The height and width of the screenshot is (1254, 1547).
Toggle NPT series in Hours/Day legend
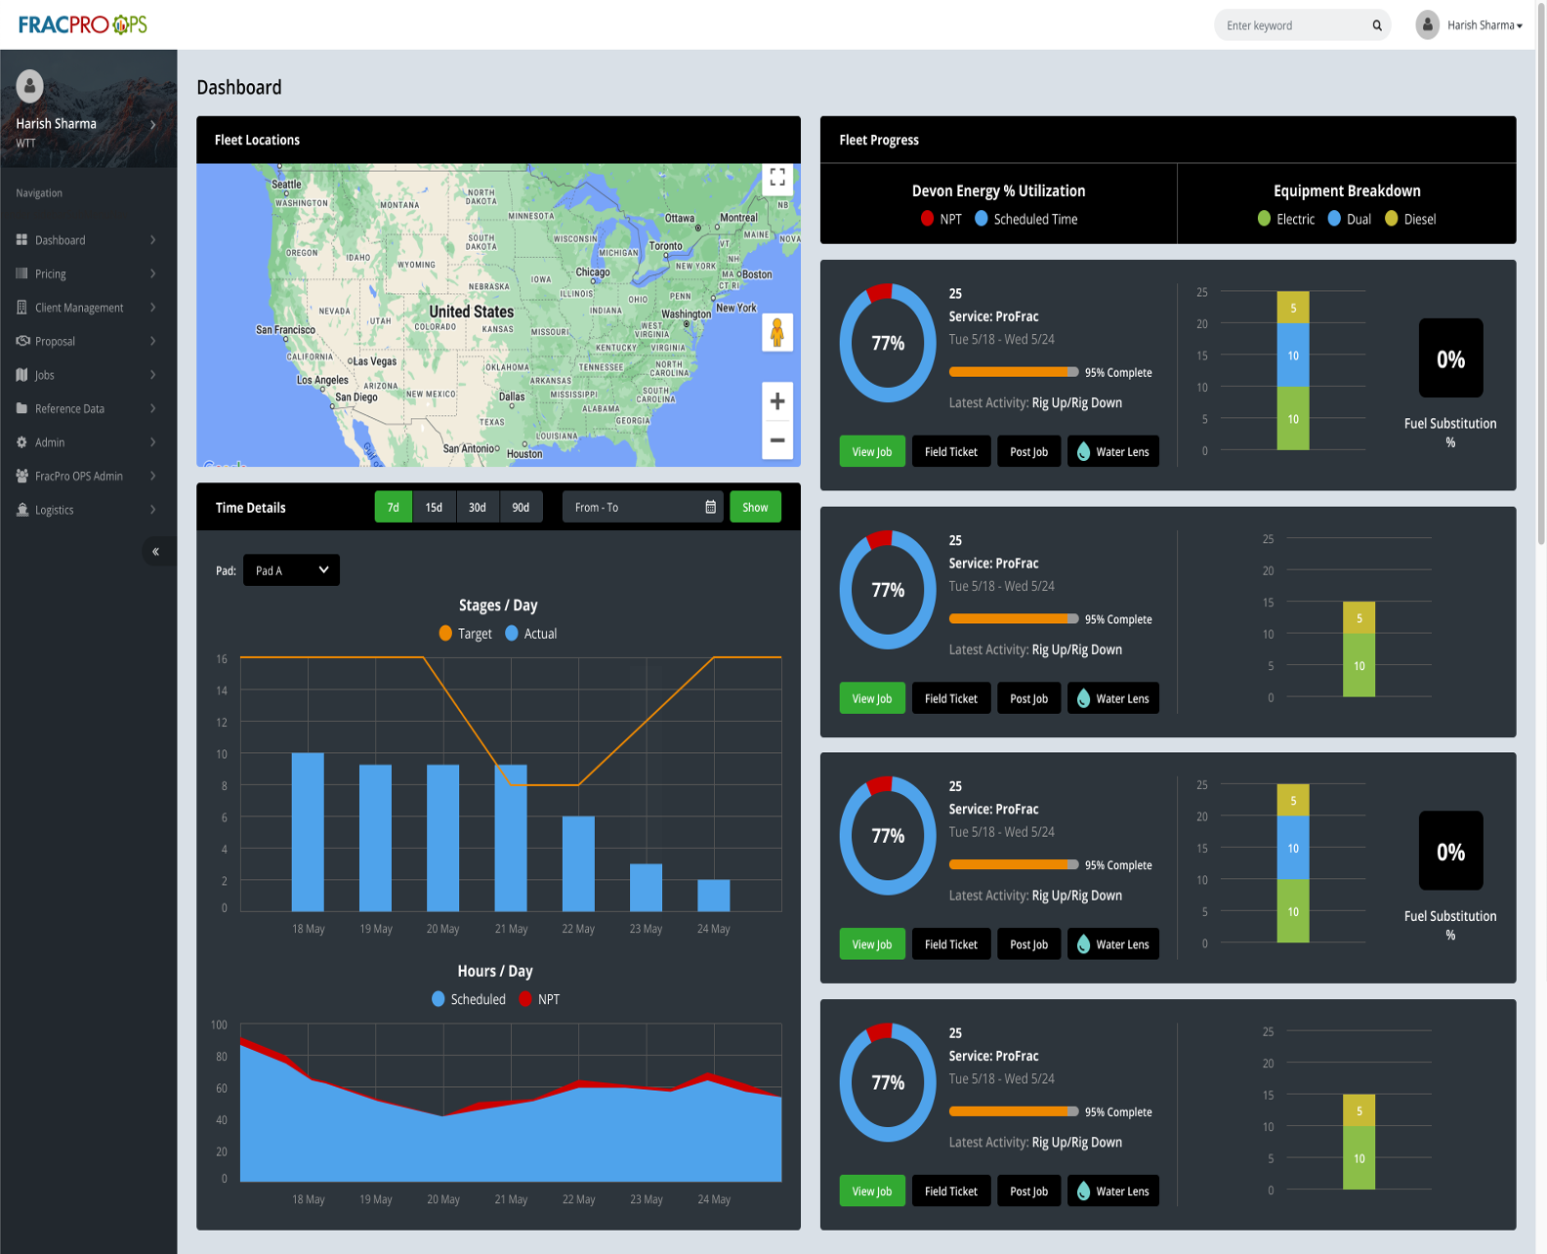tap(539, 999)
